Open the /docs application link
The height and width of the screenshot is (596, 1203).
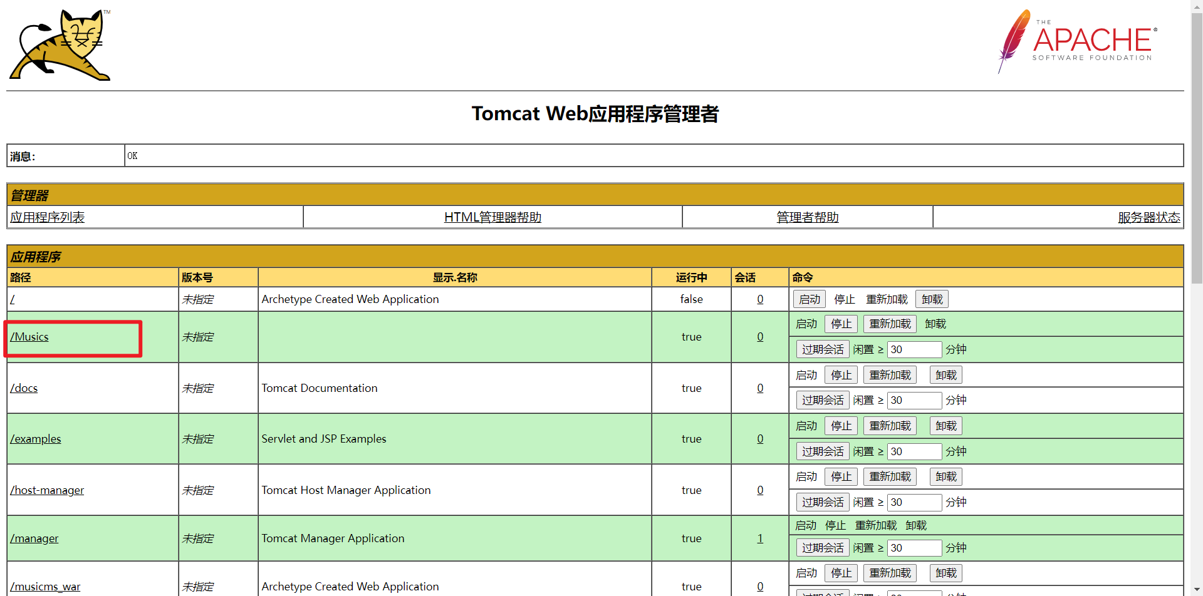point(24,388)
